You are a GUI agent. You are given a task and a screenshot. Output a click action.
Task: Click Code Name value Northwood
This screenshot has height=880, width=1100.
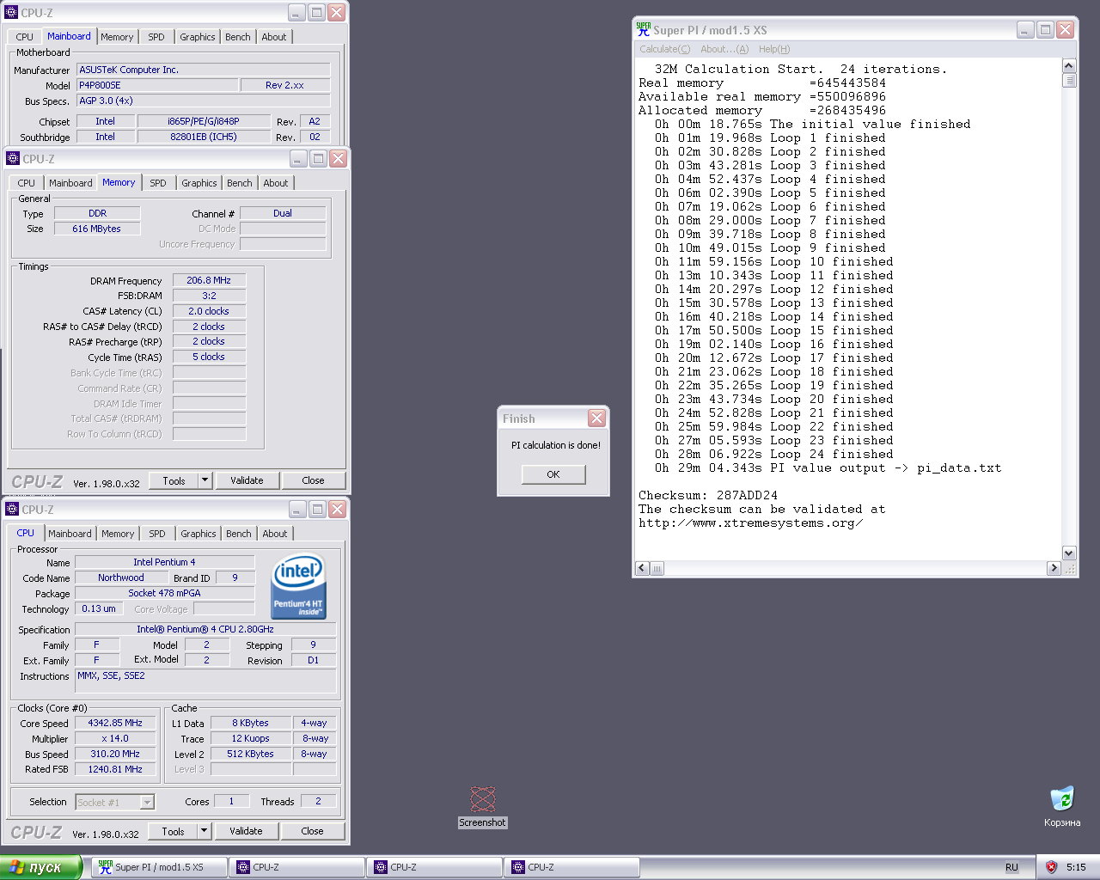pyautogui.click(x=121, y=578)
